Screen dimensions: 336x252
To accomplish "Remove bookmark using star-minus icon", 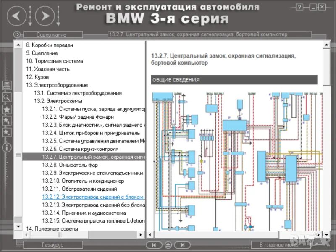I will pos(7,132).
